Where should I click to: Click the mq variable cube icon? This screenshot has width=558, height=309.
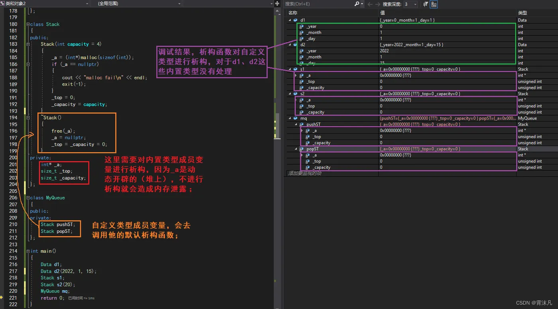(x=295, y=118)
